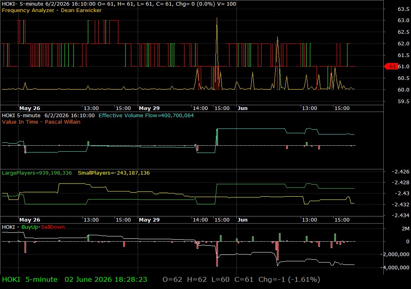The width and height of the screenshot is (411, 289).
Task: Click the May 29 date on top time axis
Action: [149, 108]
